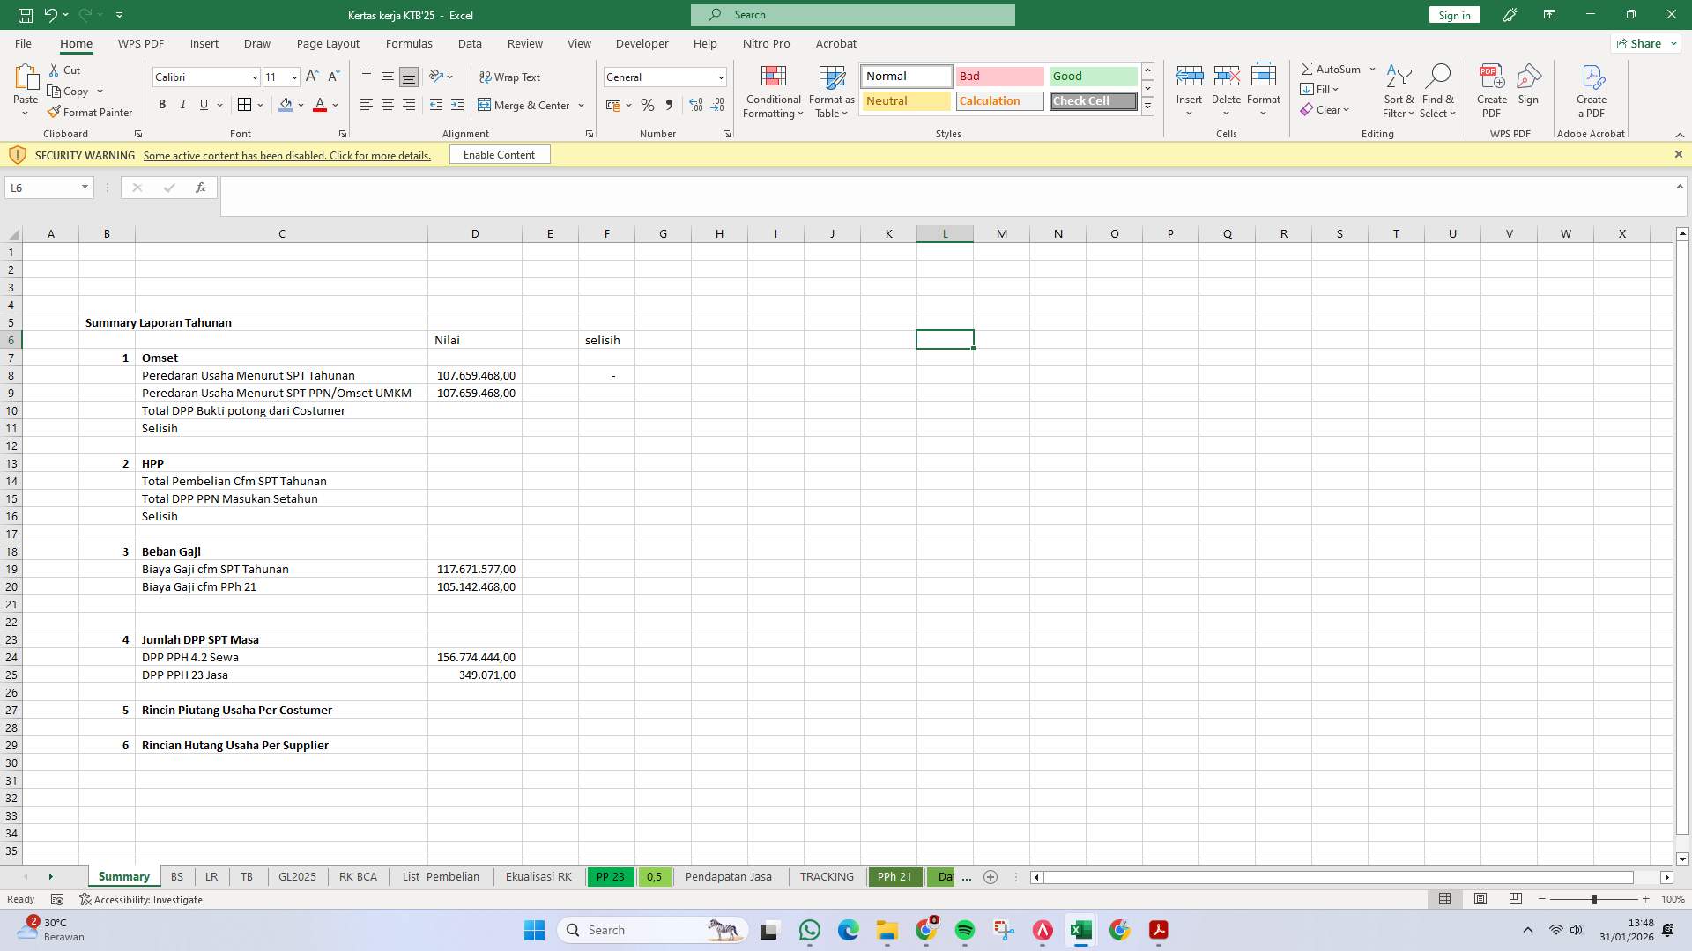The height and width of the screenshot is (951, 1692).
Task: Open the GL2025 sheet tab
Action: point(296,876)
